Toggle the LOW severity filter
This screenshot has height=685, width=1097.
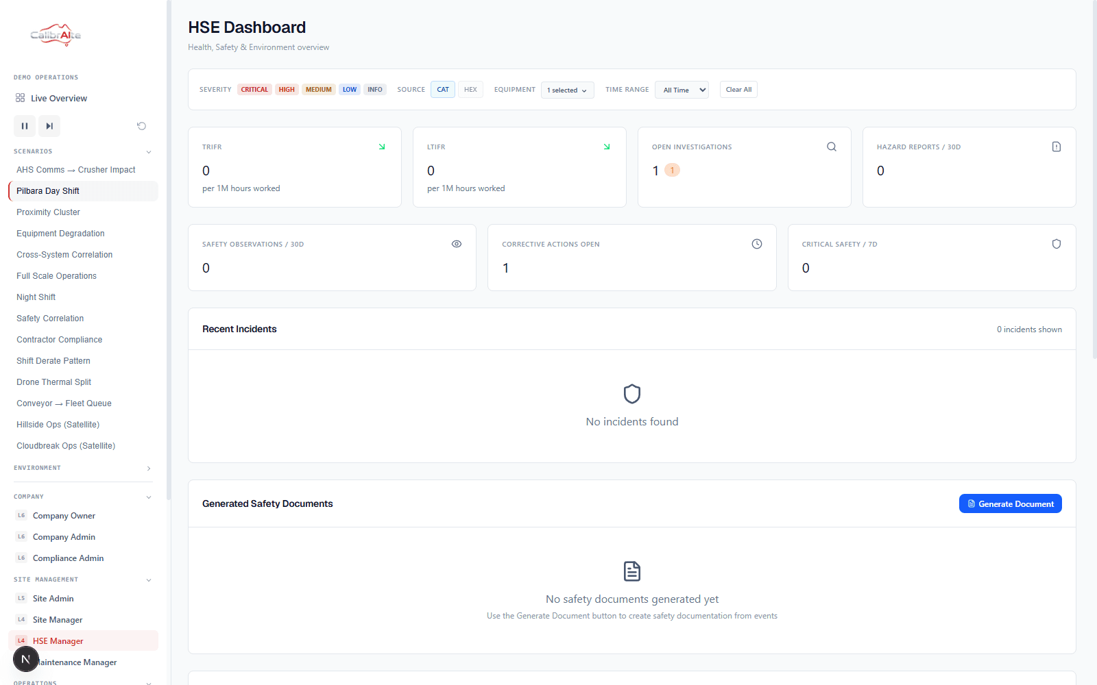pos(350,90)
